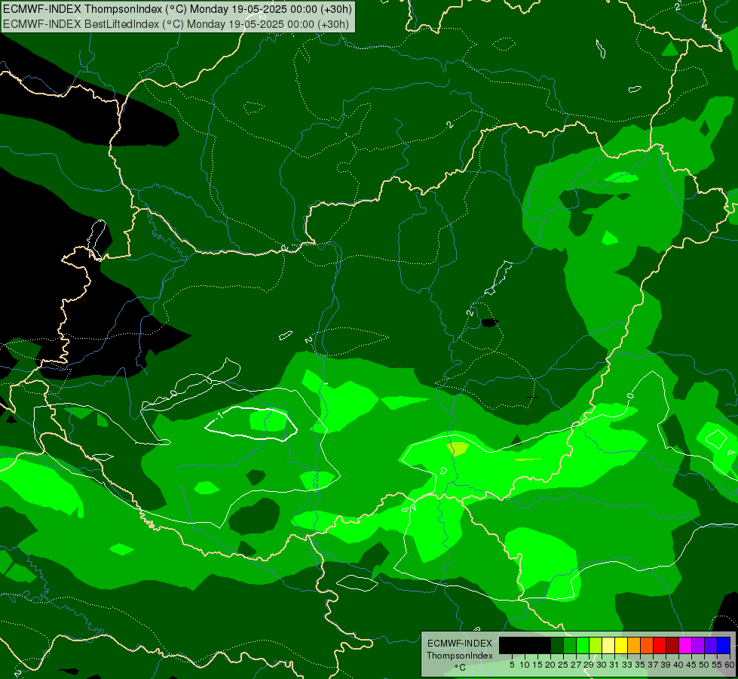
Task: Click the '°C' unit label in legend
Action: pos(461,668)
